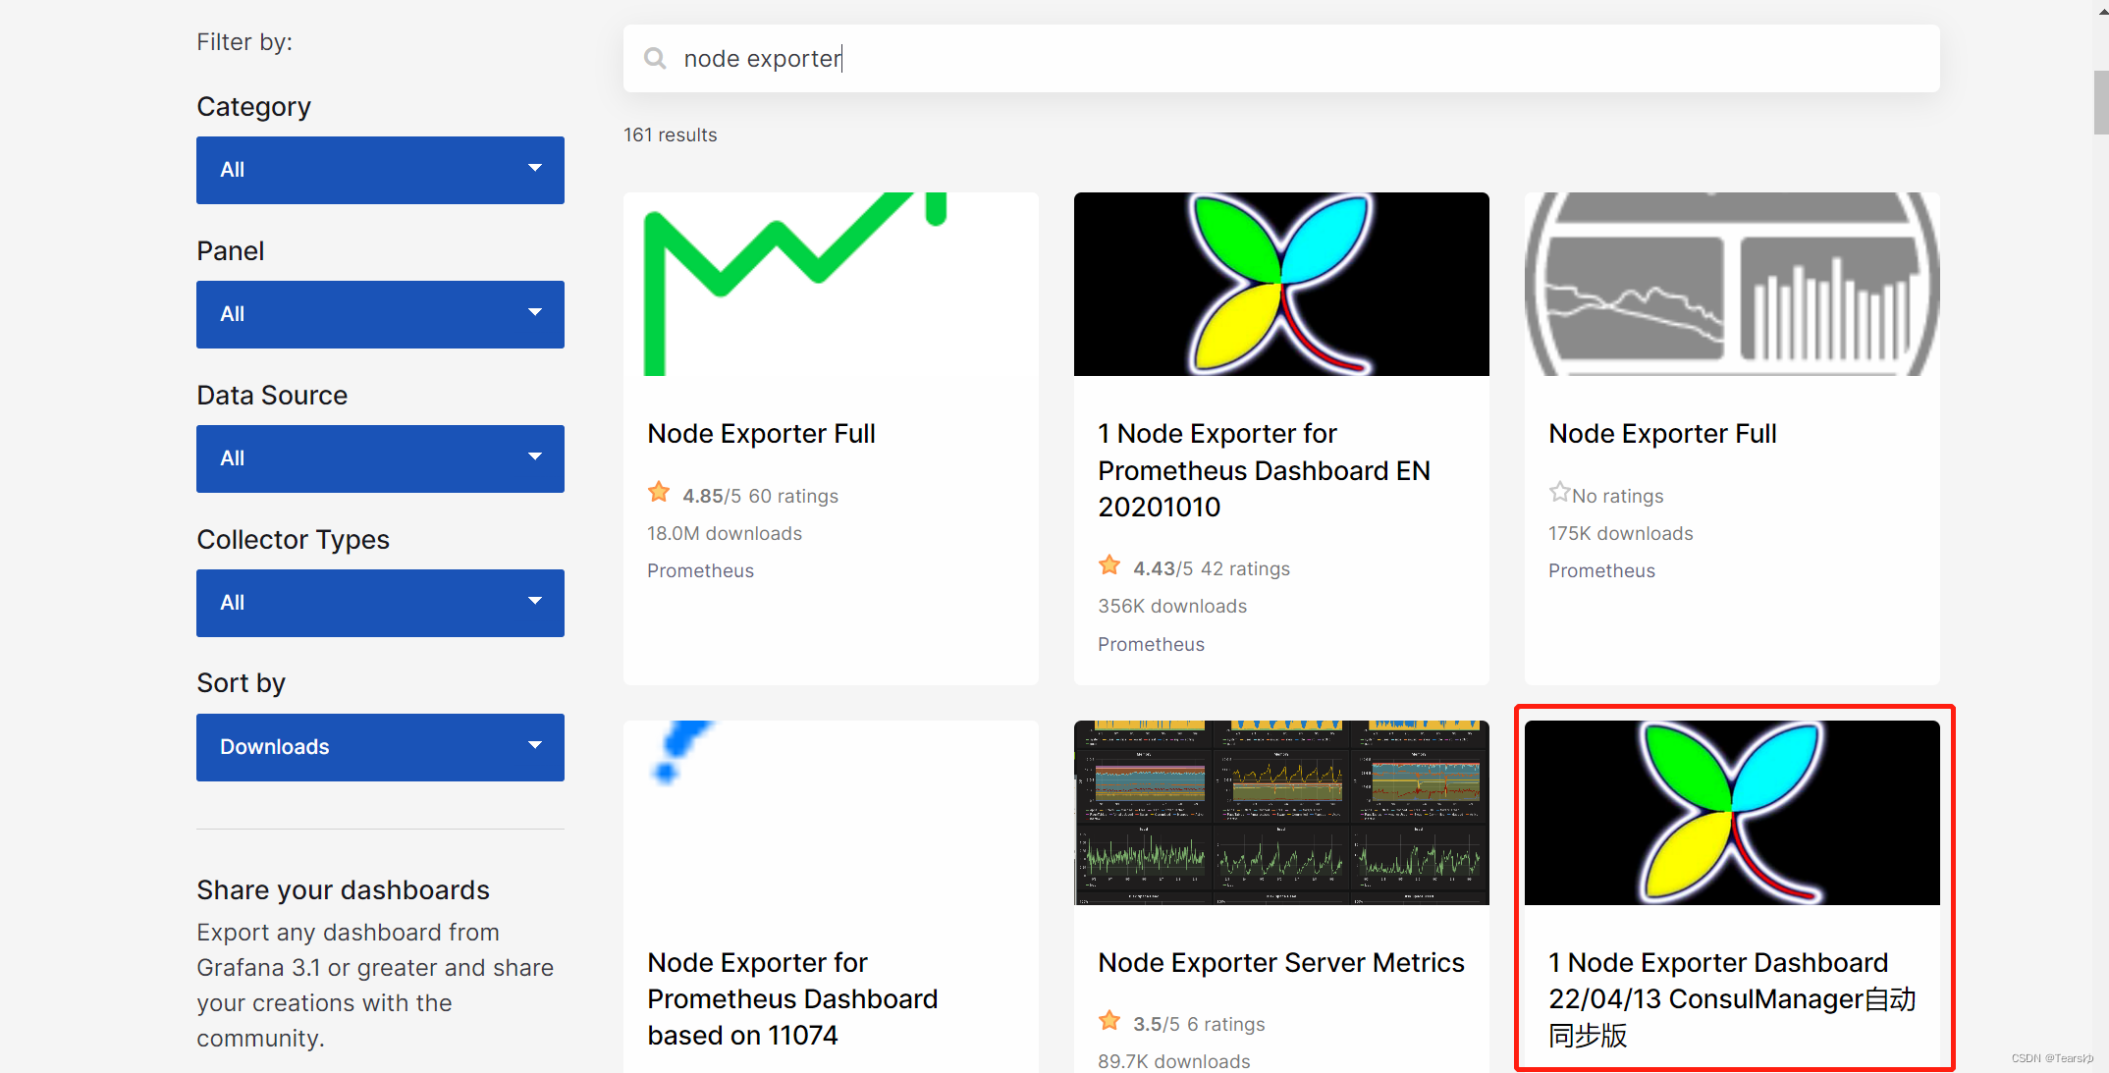Click the 175K downloads text
Image resolution: width=2109 pixels, height=1073 pixels.
1621,533
